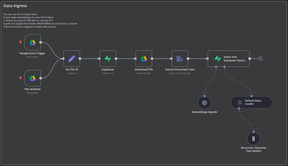Open the Insert into Supabase Vector node
This screenshot has height=166, width=288.
click(x=228, y=58)
